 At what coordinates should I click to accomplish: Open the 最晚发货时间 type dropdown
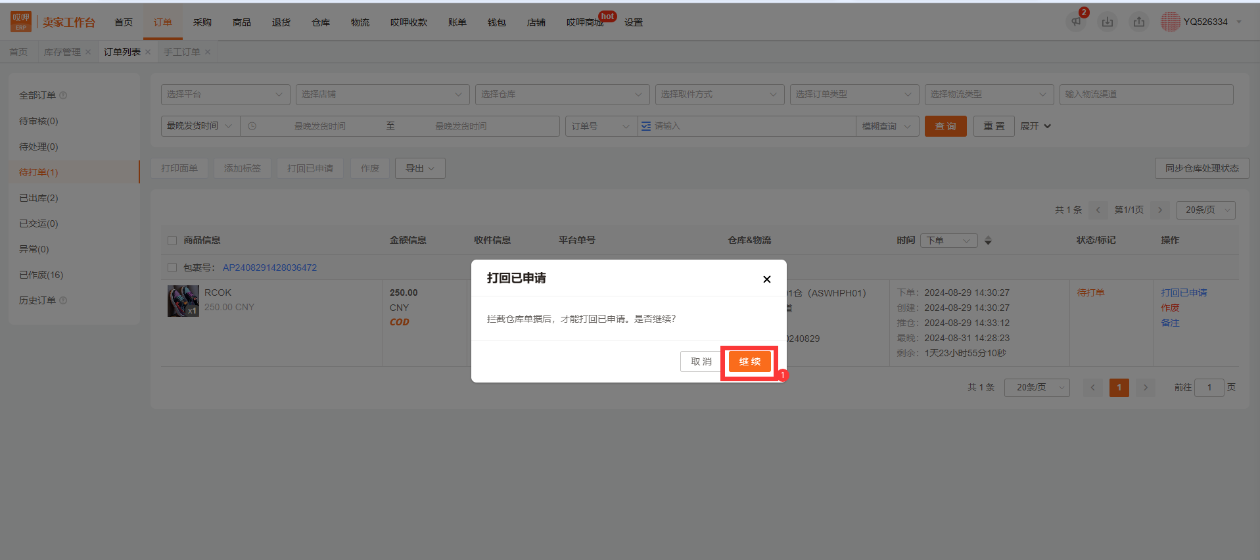click(200, 126)
